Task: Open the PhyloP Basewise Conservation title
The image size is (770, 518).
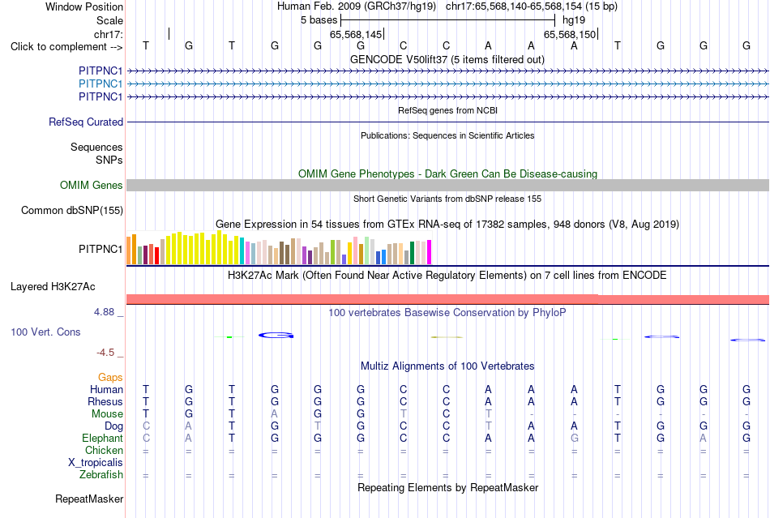Action: pos(447,312)
